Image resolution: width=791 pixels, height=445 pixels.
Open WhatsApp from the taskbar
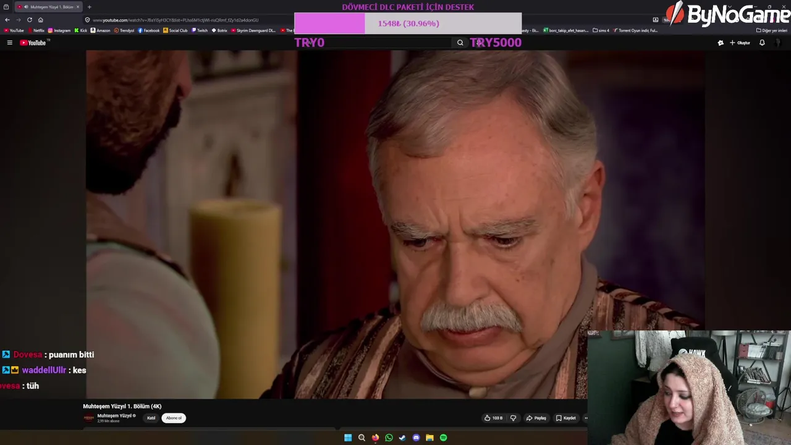point(389,438)
